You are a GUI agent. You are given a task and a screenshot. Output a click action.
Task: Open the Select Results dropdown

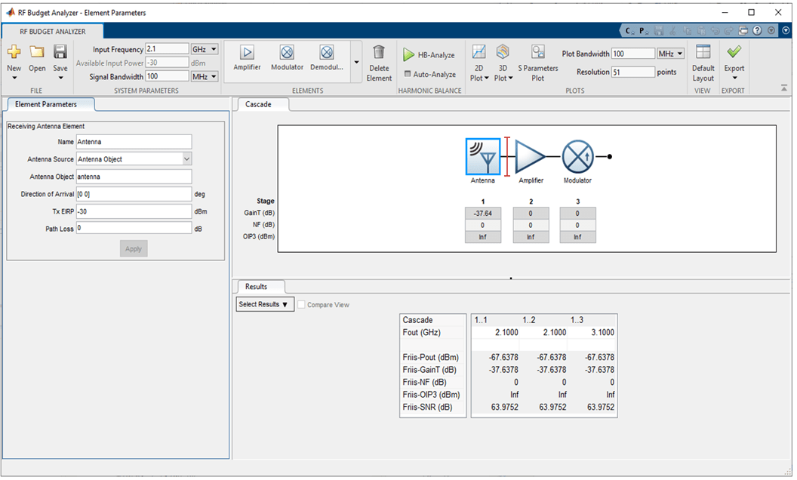266,304
